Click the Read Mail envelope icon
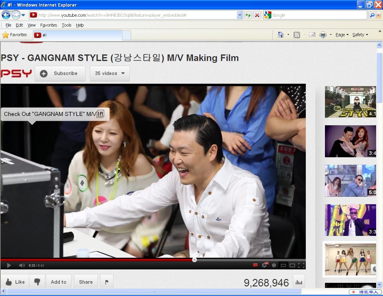Viewport: 383px width, 296px height. pyautogui.click(x=312, y=35)
